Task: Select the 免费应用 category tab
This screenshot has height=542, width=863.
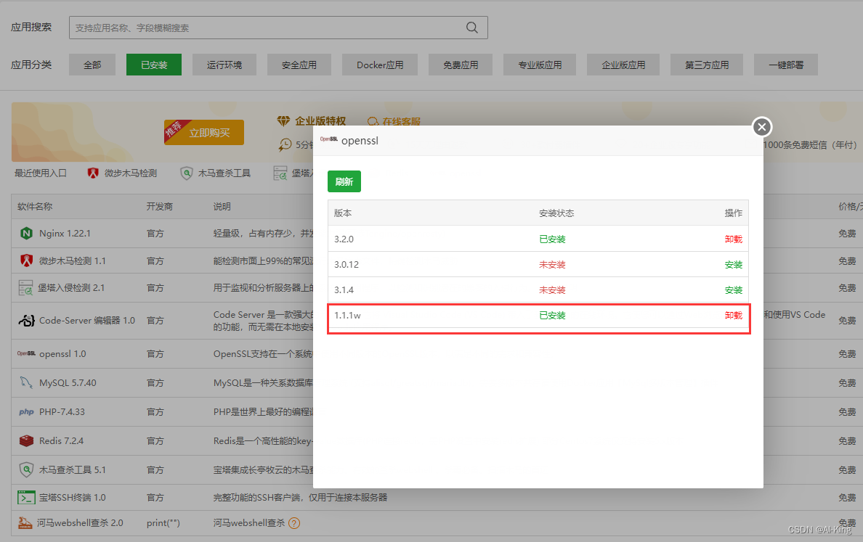Action: [461, 65]
